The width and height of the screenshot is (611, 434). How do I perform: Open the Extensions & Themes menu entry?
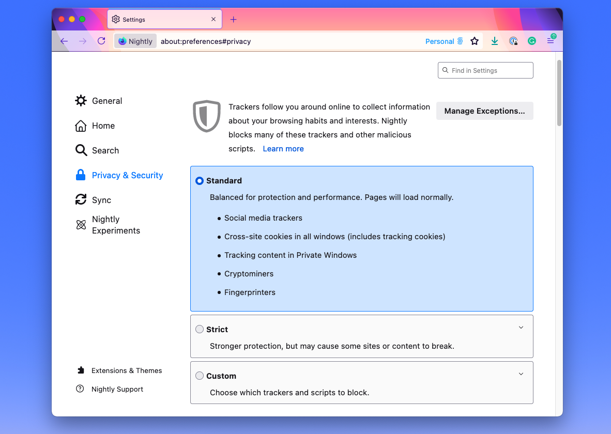tap(127, 370)
